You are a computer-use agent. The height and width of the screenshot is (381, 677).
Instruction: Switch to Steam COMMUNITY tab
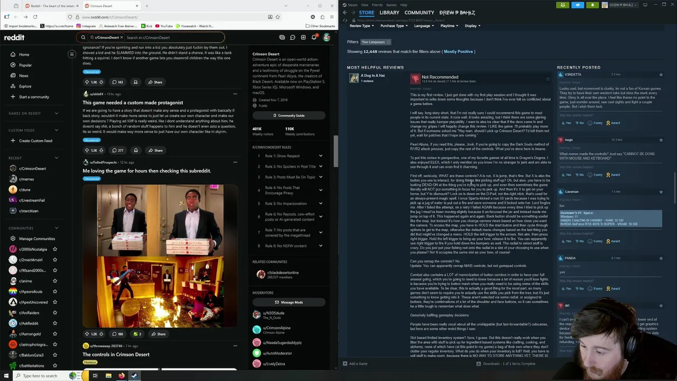(x=419, y=13)
